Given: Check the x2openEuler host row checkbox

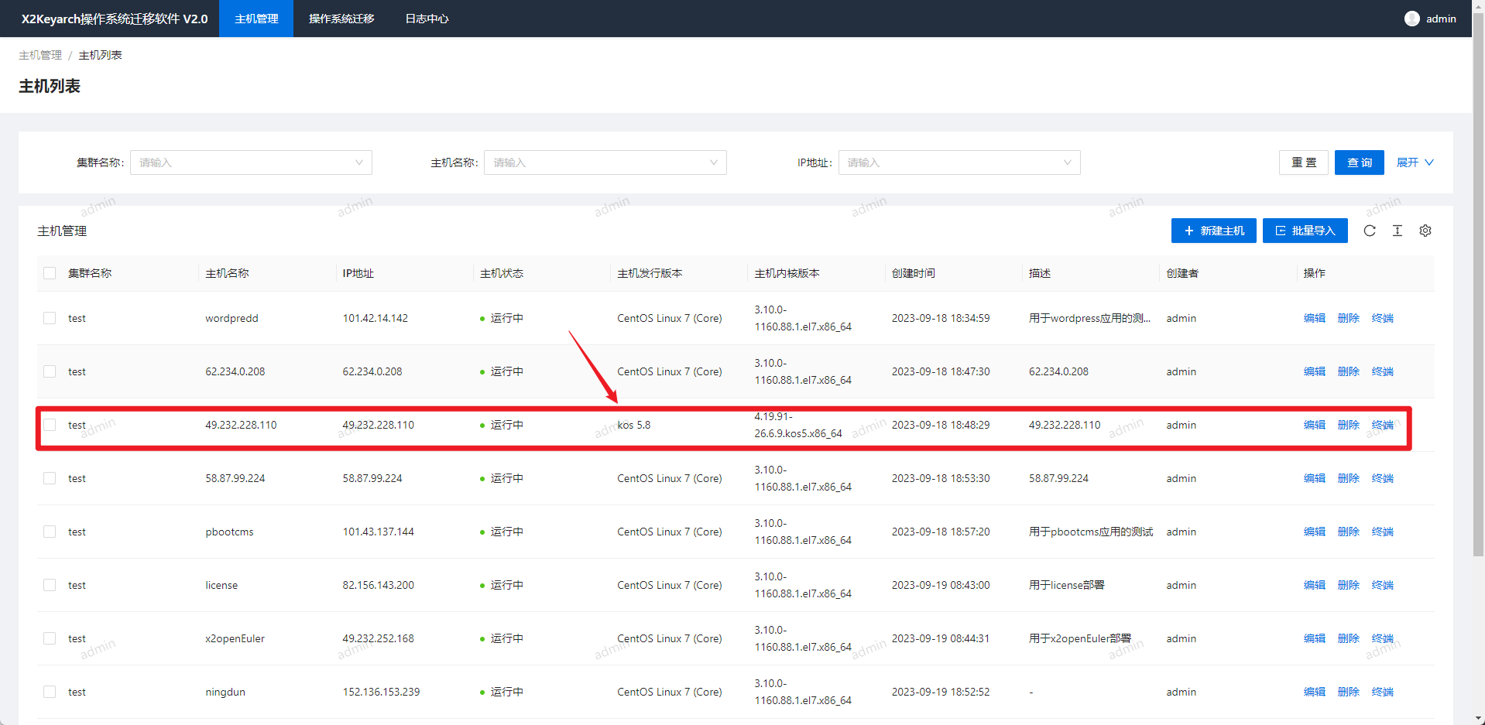Looking at the screenshot, I should (x=50, y=638).
